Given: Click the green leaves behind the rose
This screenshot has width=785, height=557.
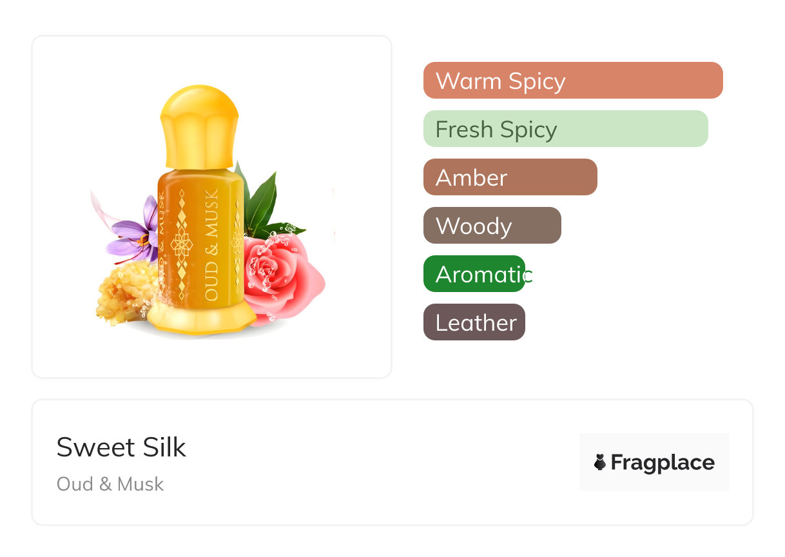Looking at the screenshot, I should tap(262, 199).
